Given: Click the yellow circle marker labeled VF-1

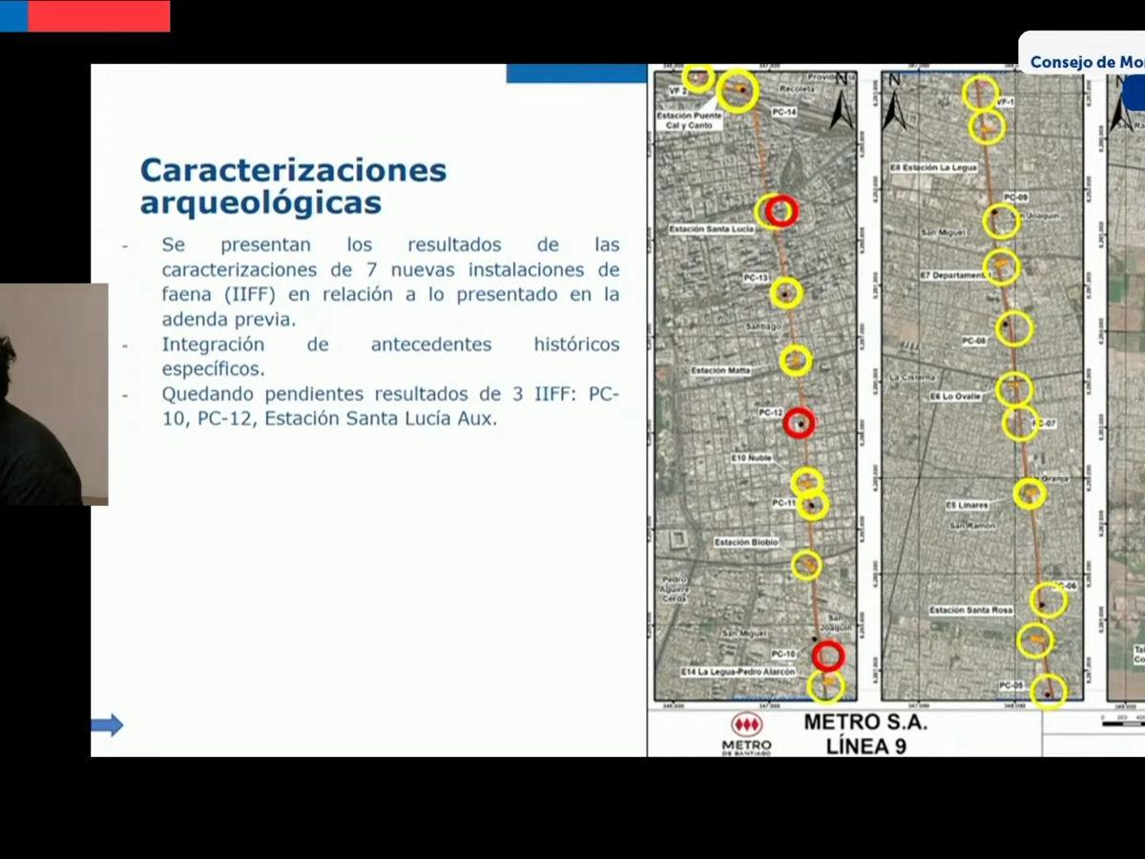Looking at the screenshot, I should tap(983, 93).
